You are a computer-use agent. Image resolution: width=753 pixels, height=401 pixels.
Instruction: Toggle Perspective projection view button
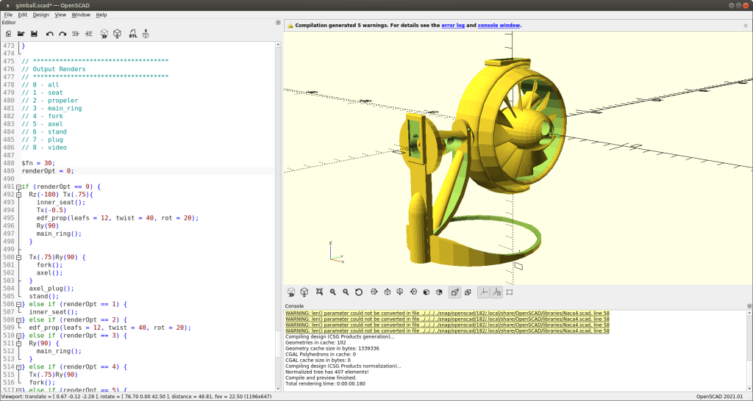coord(454,292)
